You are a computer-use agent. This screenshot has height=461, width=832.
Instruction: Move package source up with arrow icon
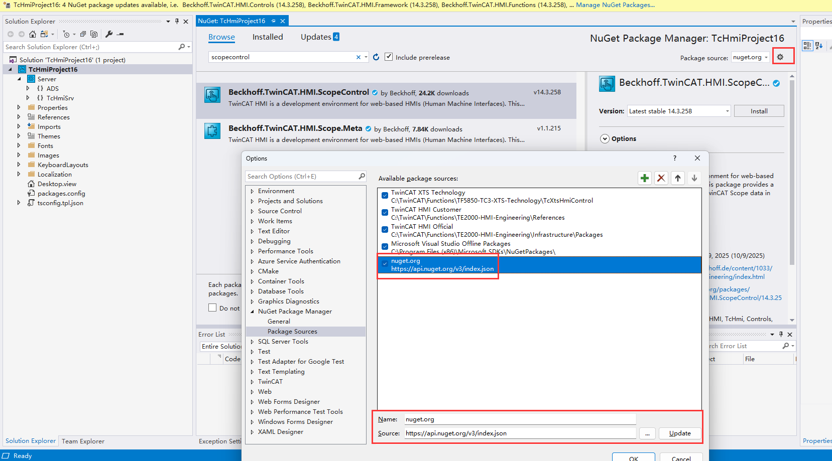[x=678, y=178]
